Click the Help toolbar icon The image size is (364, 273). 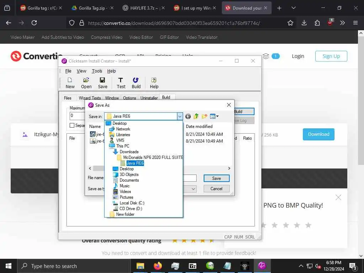(154, 83)
